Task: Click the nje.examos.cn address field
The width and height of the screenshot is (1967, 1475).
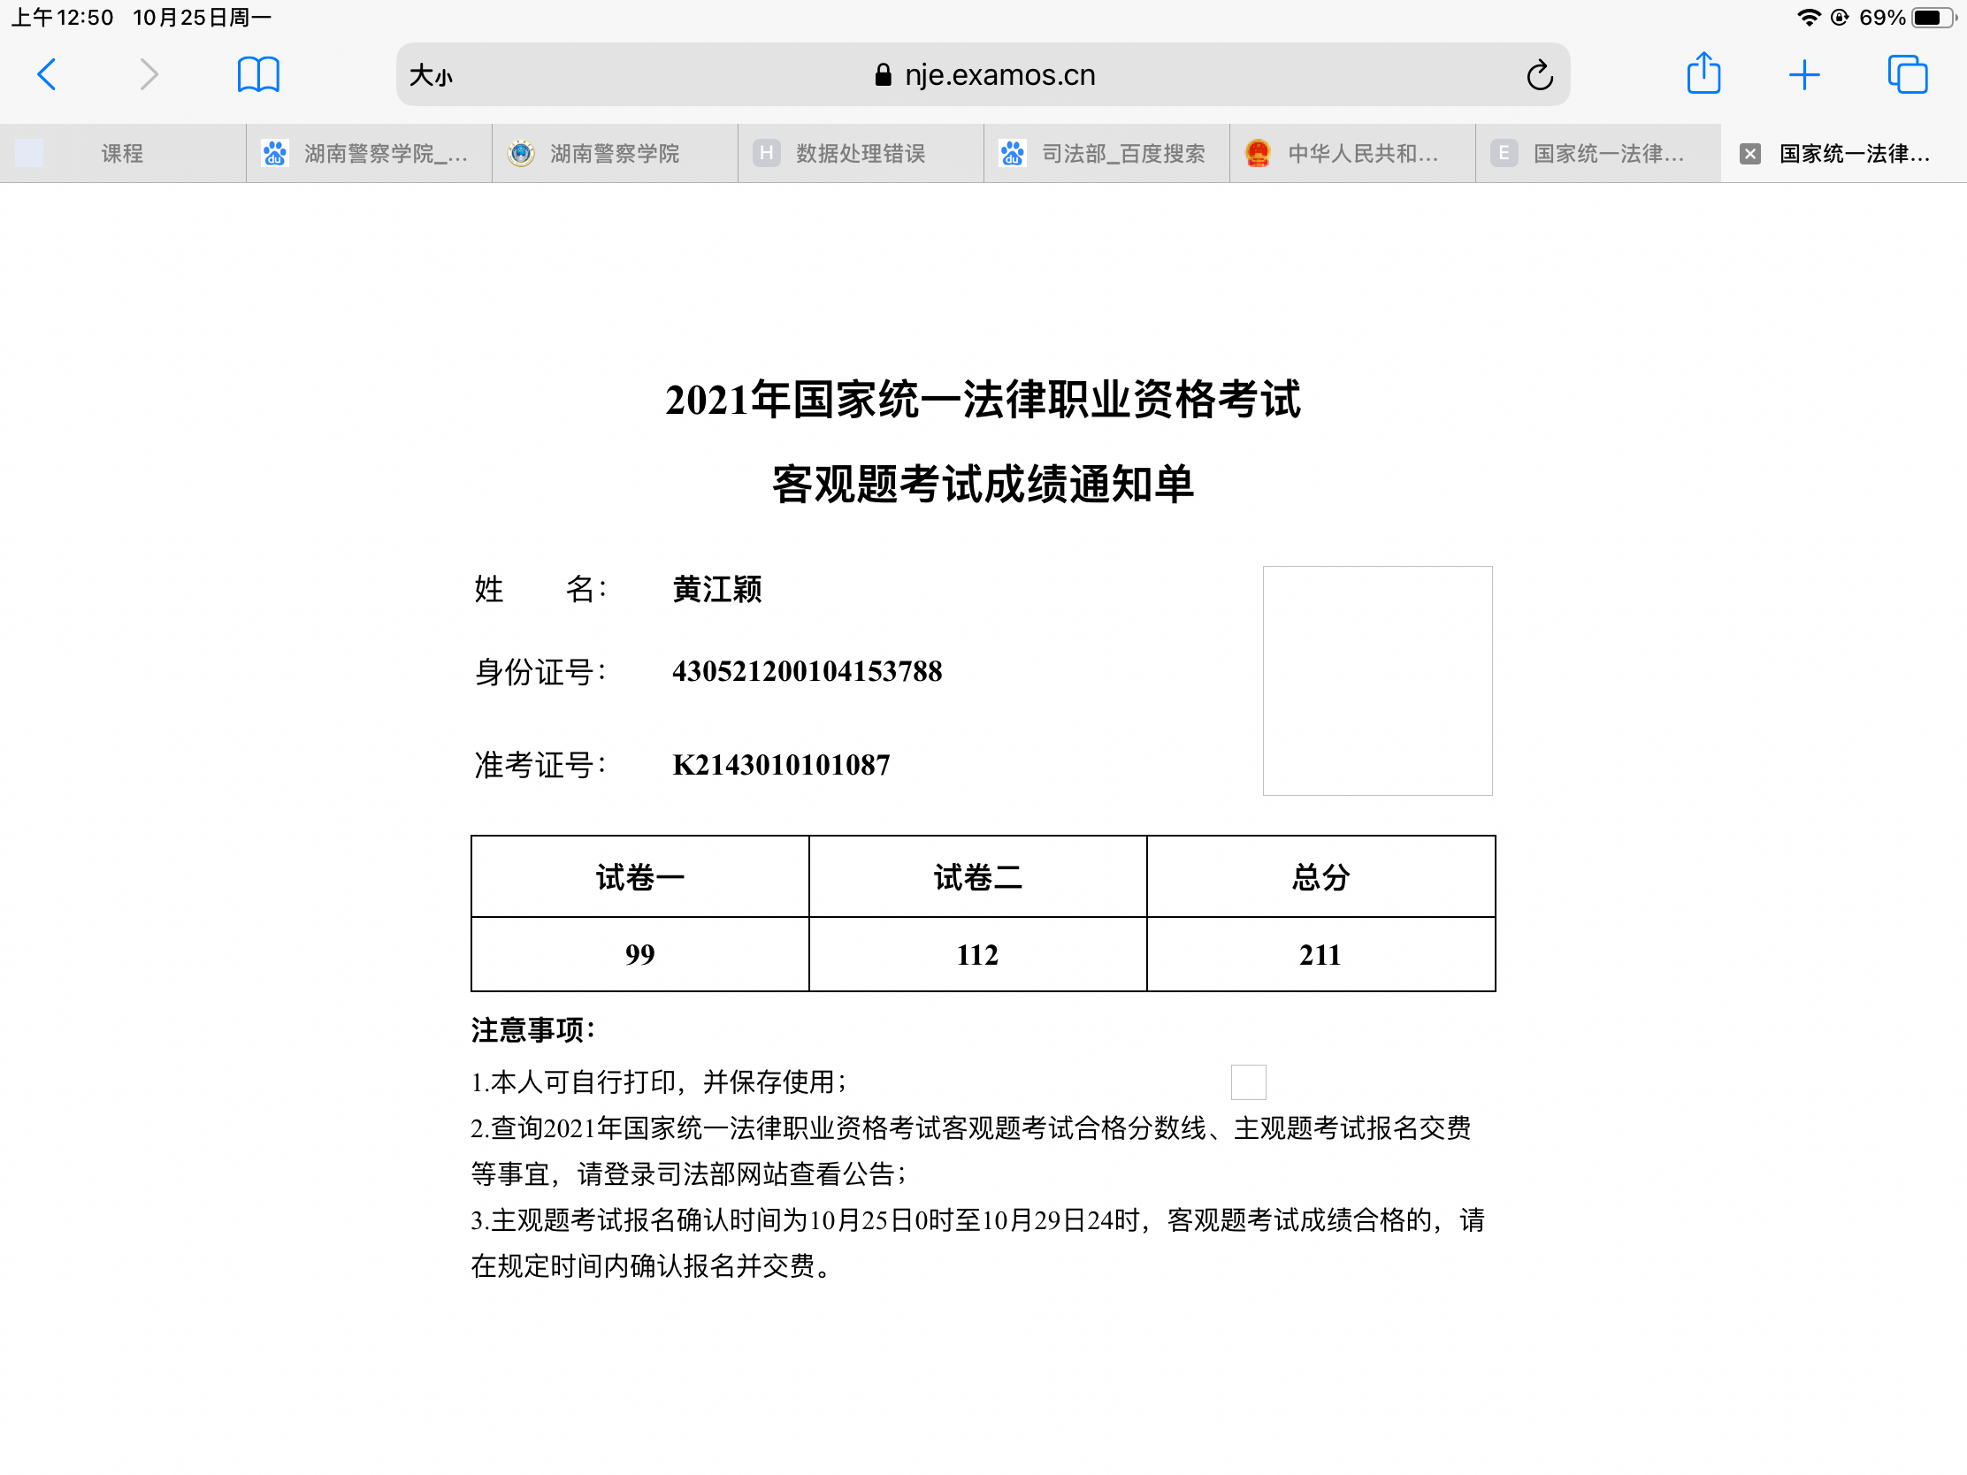Action: (983, 74)
